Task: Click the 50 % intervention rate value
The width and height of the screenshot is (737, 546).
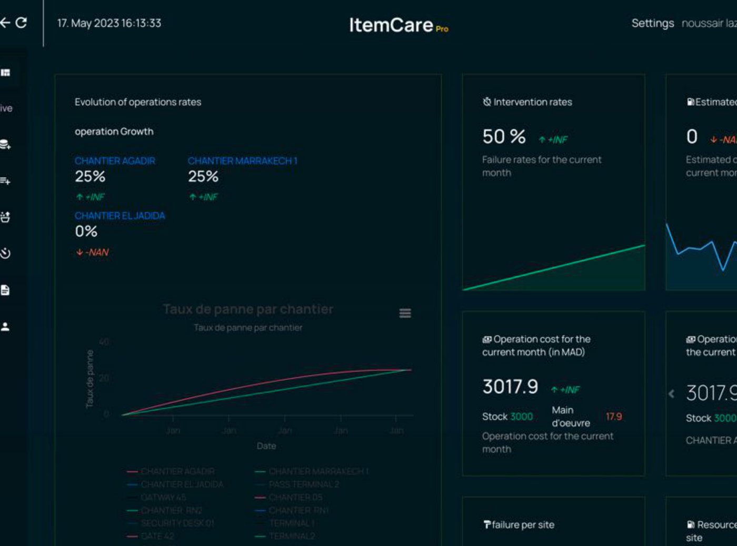Action: click(x=504, y=137)
